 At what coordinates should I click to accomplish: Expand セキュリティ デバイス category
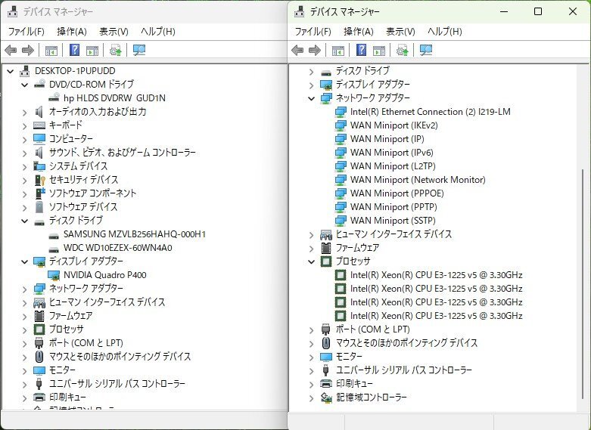coord(25,181)
